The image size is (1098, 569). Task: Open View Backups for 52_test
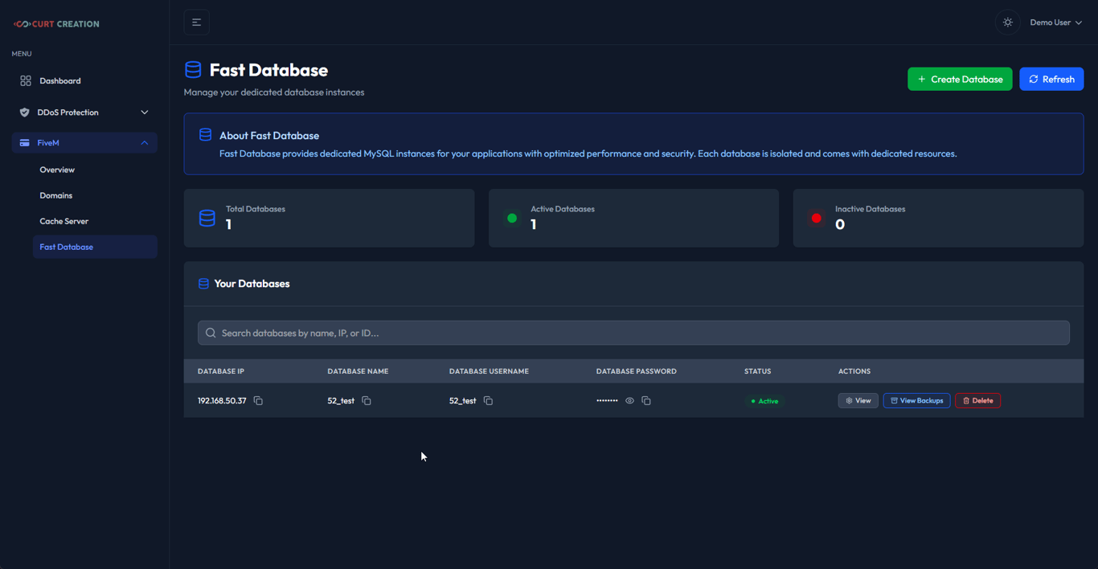[x=916, y=400]
